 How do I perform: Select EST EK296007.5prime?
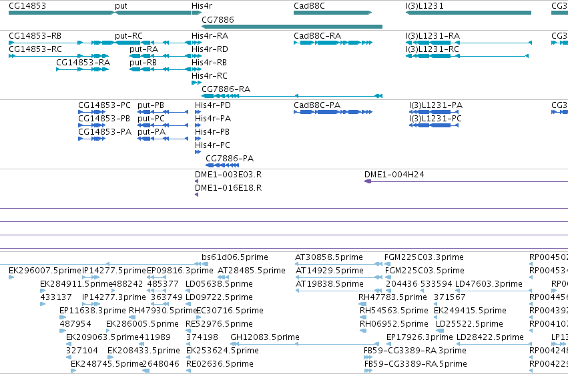(45, 271)
